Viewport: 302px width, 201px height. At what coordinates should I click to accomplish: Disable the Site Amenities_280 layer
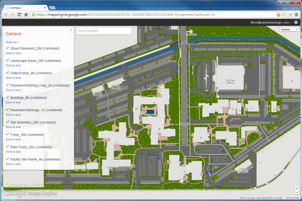coord(8,122)
